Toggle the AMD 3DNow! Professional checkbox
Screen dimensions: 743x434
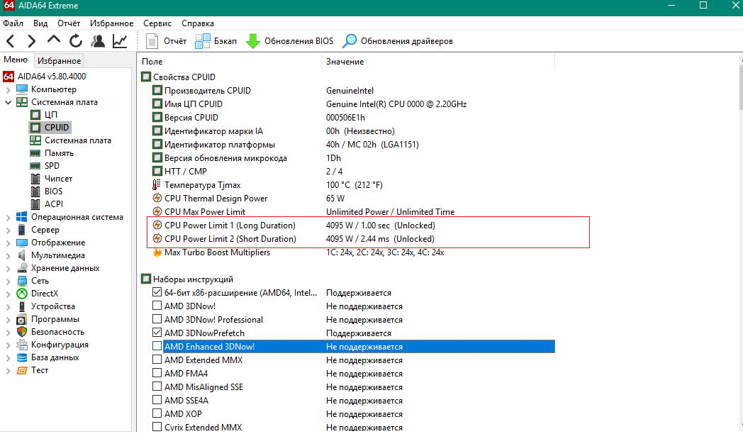tap(157, 319)
